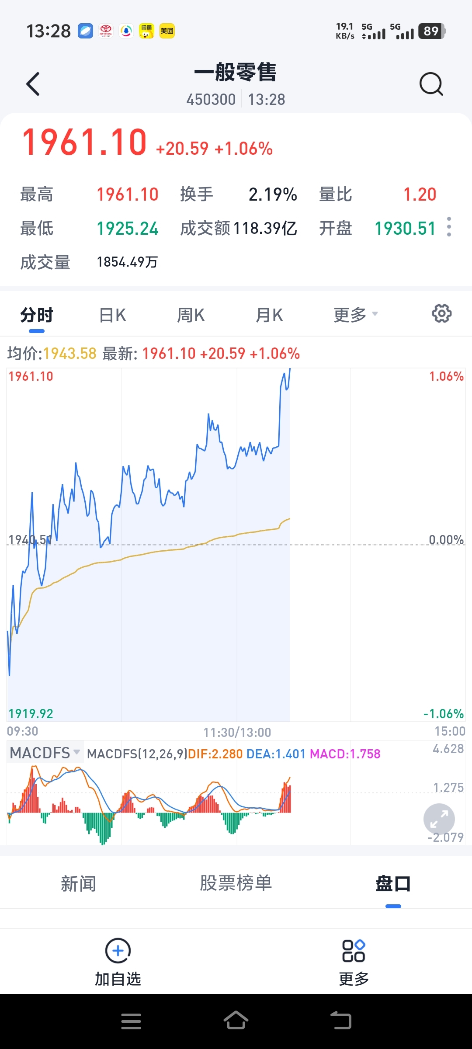
Task: Expand the 更多 chart period dropdown
Action: coord(355,315)
